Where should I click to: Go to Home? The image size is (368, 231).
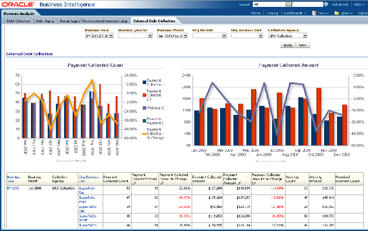pyautogui.click(x=256, y=13)
